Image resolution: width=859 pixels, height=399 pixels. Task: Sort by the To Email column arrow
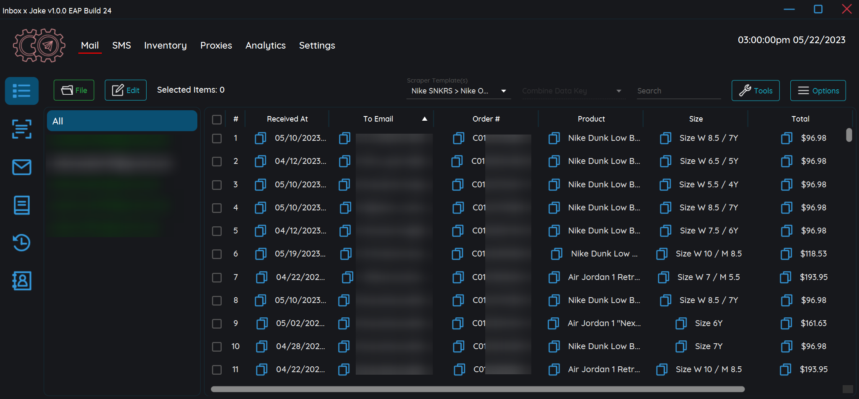click(424, 119)
